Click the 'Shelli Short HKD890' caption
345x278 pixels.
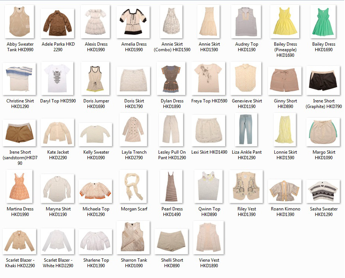tap(172, 263)
